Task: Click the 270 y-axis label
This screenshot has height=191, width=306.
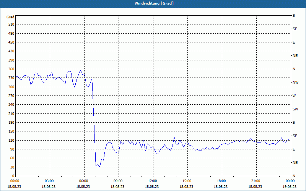Action: (x=11, y=96)
